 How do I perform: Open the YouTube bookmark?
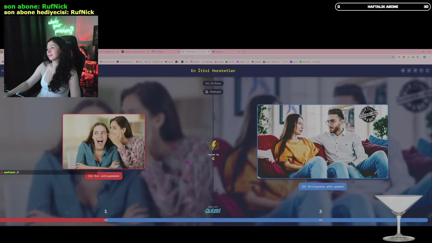click(169, 62)
